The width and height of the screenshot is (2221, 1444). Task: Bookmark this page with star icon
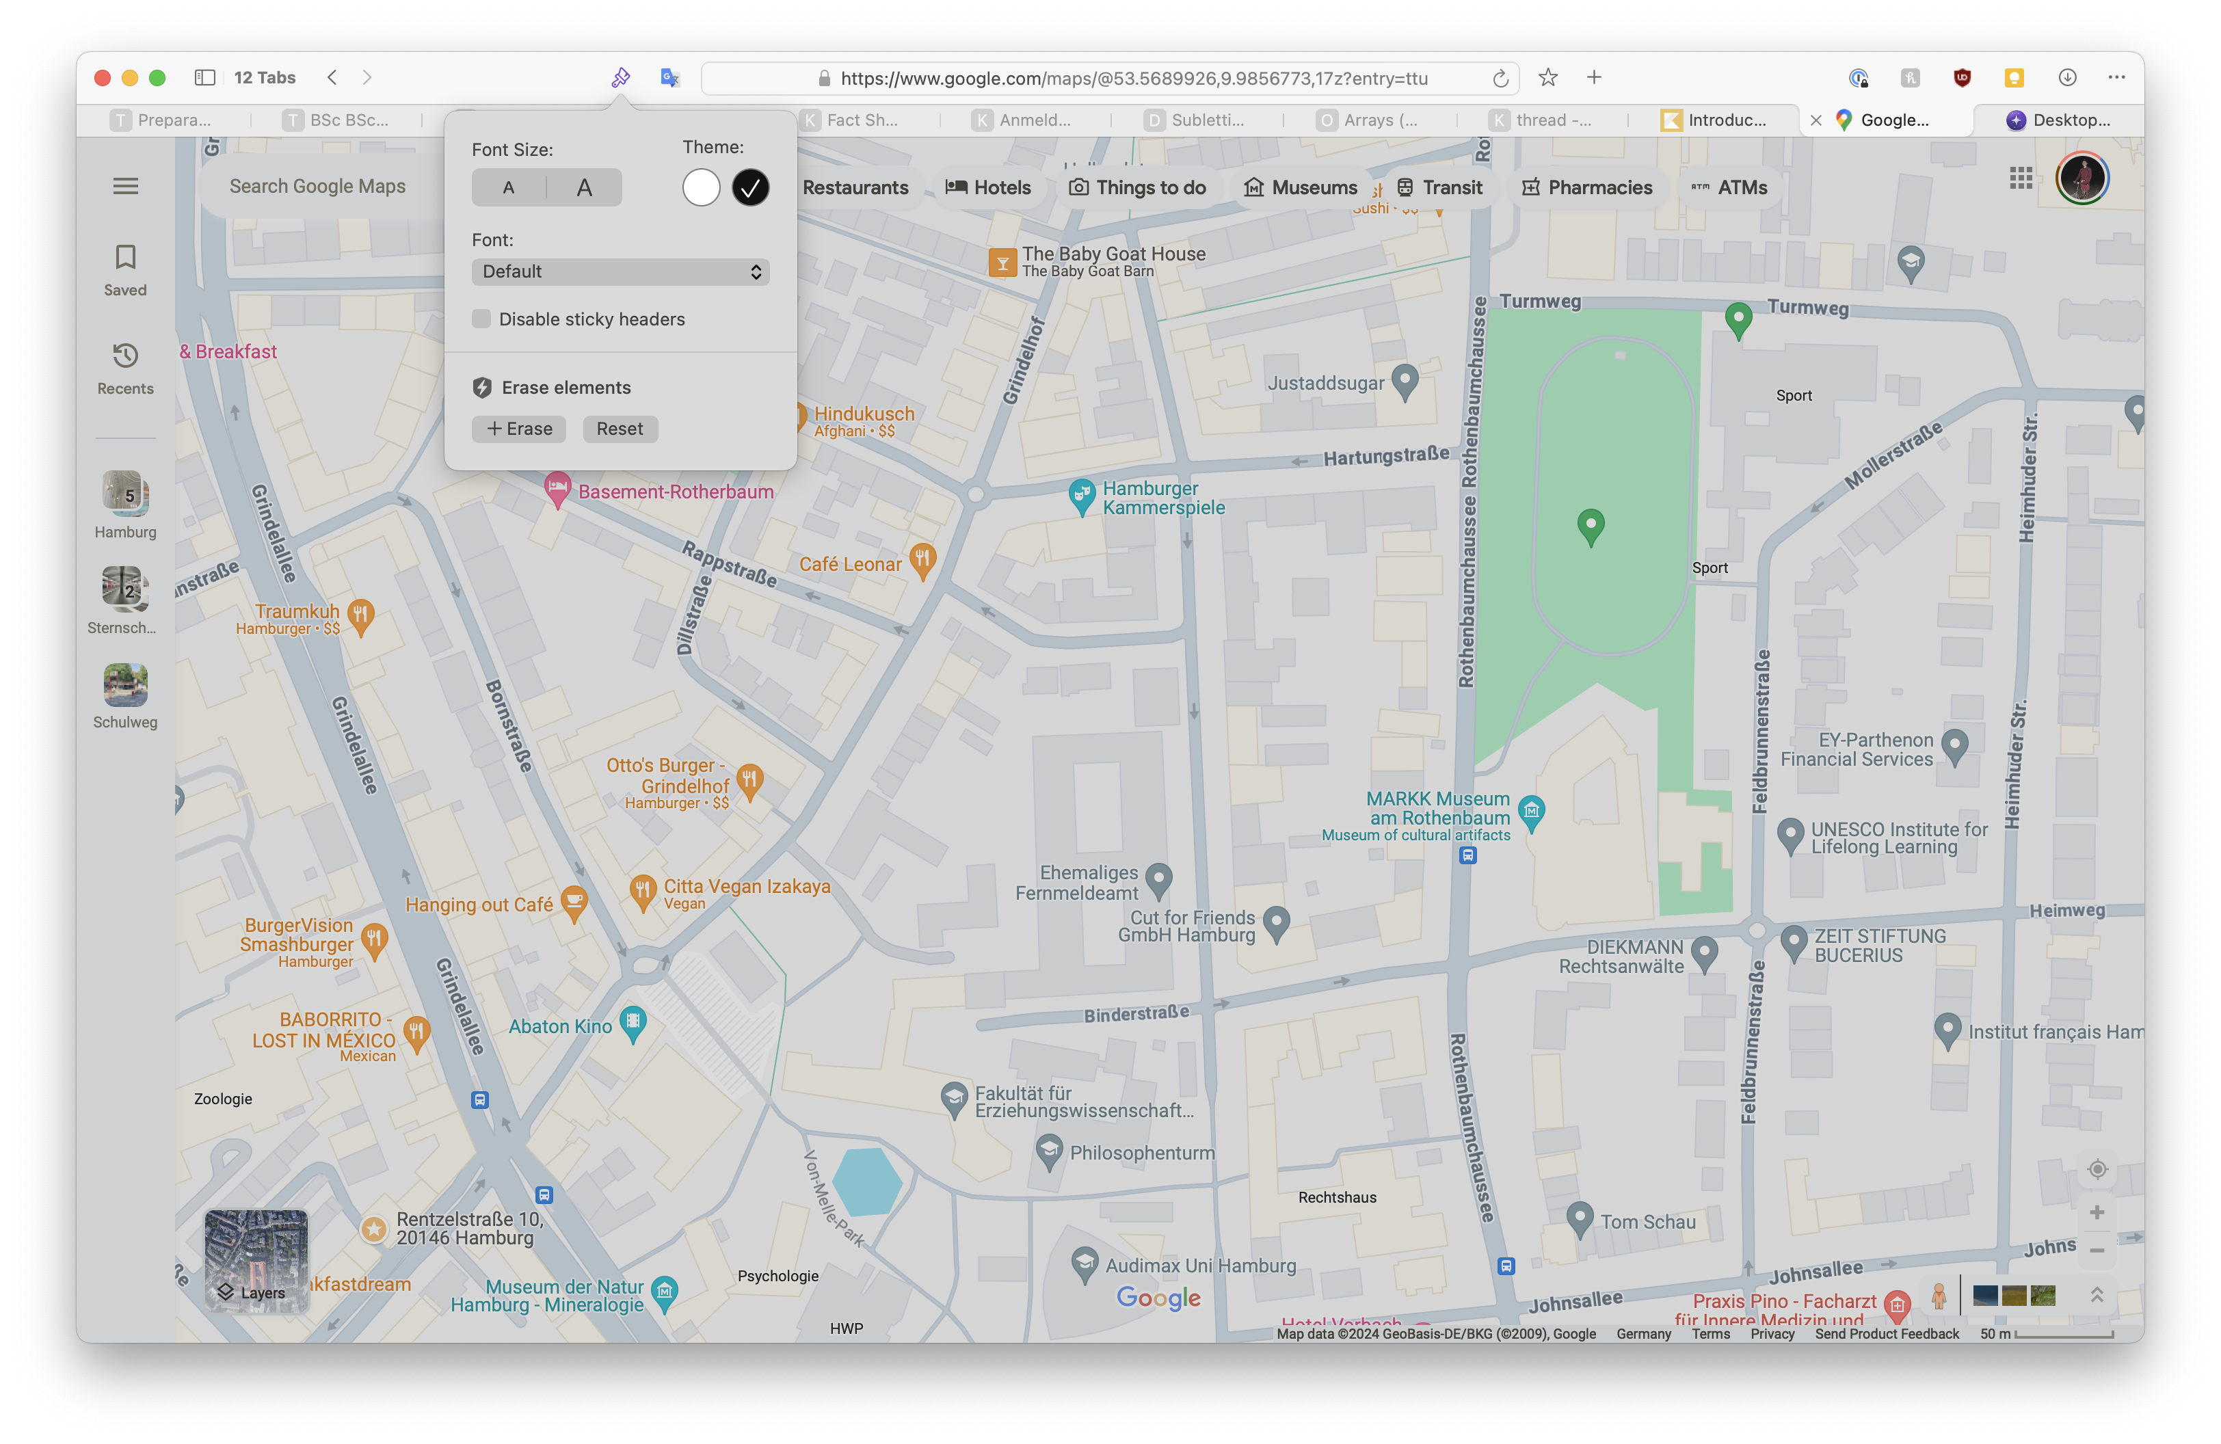(x=1548, y=79)
